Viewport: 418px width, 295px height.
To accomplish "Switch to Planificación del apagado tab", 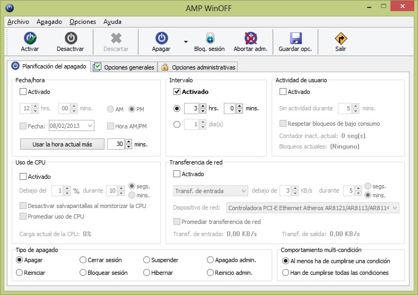I will (x=49, y=66).
